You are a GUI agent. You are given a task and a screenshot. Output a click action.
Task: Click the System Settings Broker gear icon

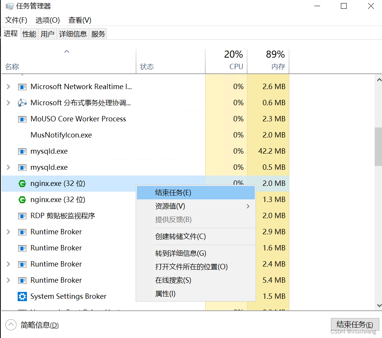pos(22,297)
